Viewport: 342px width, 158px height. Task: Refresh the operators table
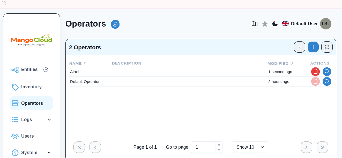tap(327, 47)
